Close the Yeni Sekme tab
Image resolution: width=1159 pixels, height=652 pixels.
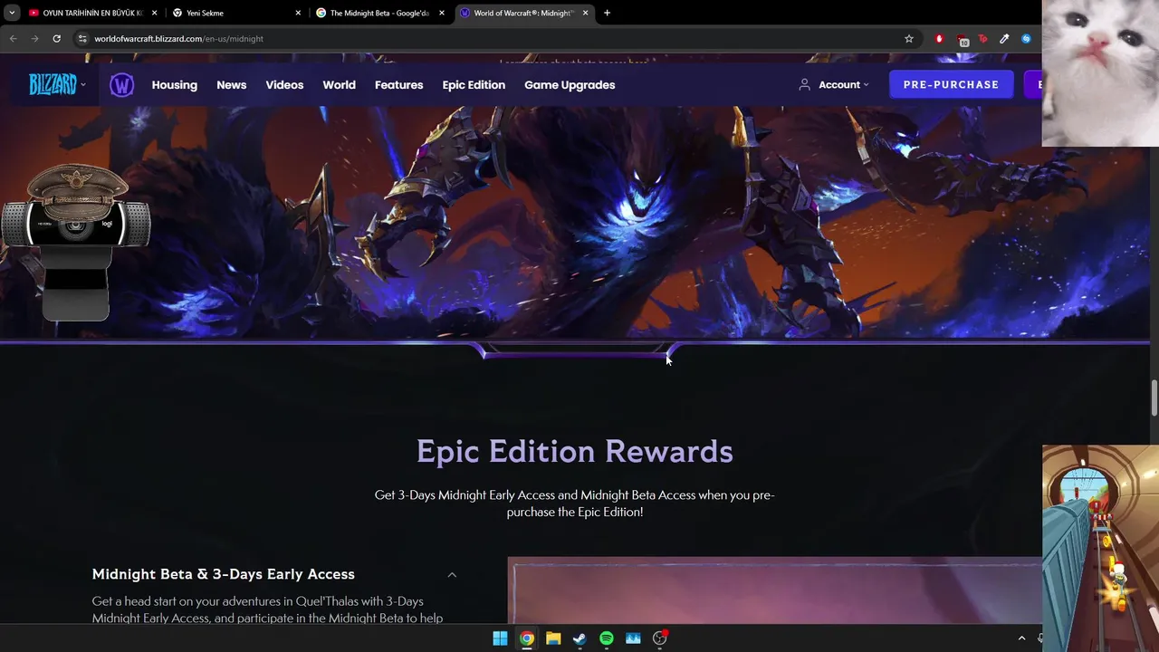(x=298, y=13)
